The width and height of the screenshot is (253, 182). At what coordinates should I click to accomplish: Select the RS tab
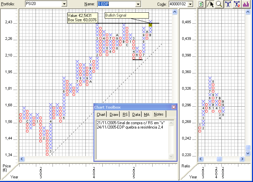(x=125, y=114)
